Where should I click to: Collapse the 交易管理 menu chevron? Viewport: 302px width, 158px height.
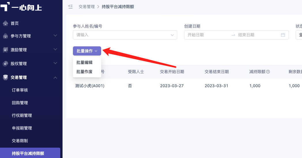[x=55, y=77]
